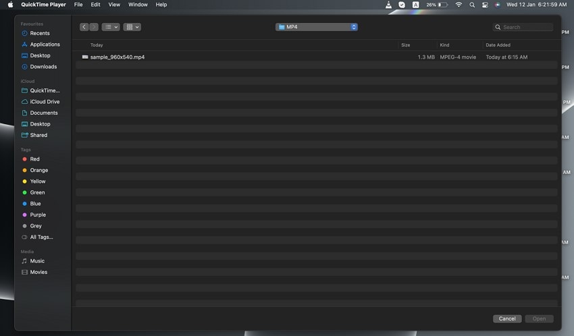The height and width of the screenshot is (336, 574).
Task: Open the list view options dropdown
Action: 111,27
